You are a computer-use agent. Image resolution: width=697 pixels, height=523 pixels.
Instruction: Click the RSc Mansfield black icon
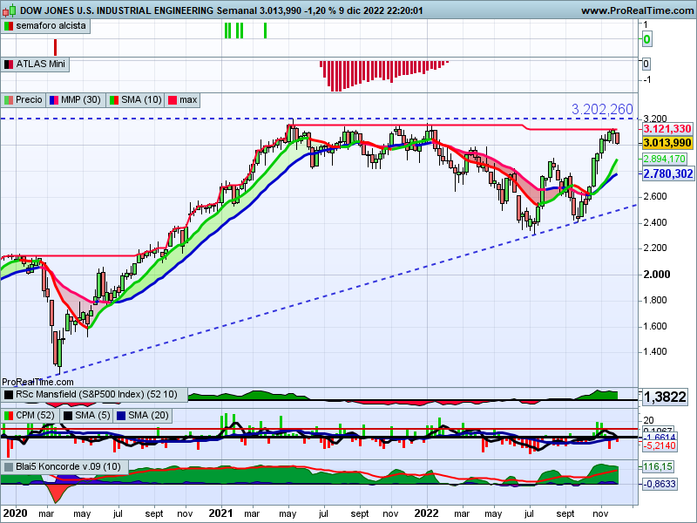(9, 395)
